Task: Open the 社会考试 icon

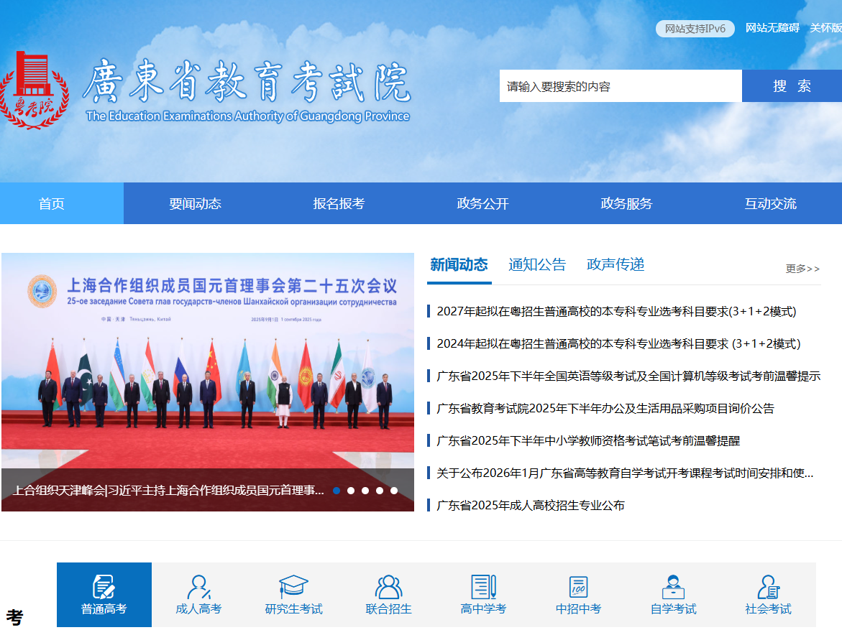Action: (768, 587)
